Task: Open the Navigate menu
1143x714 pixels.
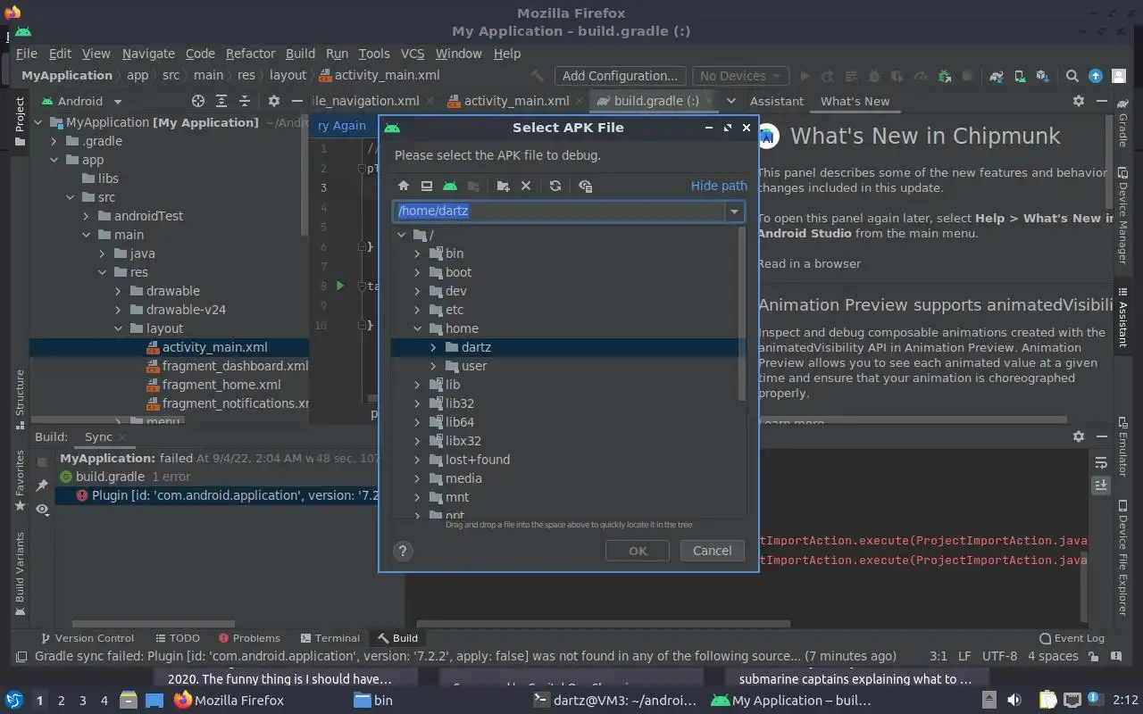Action: pos(148,54)
